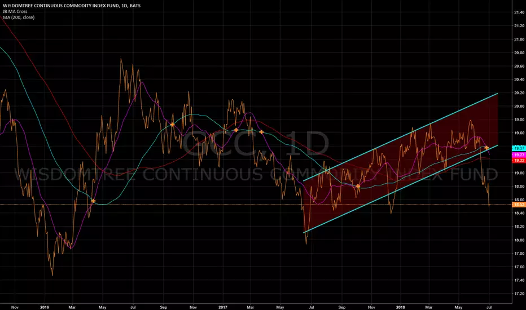This screenshot has height=310, width=526.
Task: Click the 19.00 price axis label
Action: (x=519, y=173)
